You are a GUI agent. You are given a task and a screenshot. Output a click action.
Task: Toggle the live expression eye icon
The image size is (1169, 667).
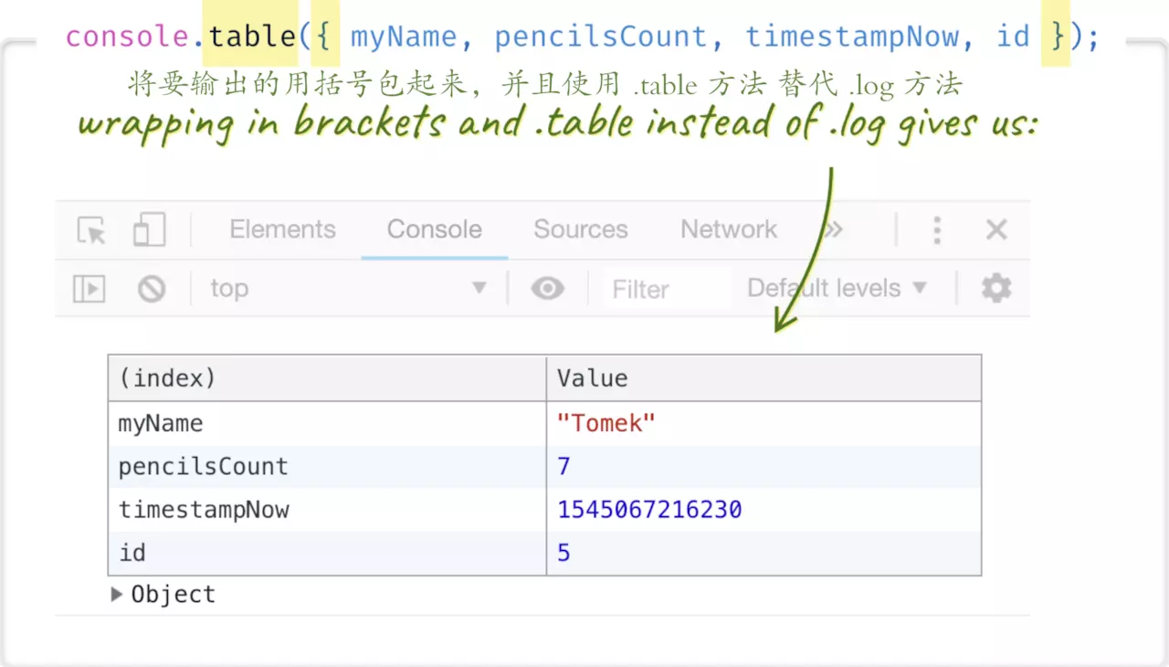pos(548,289)
